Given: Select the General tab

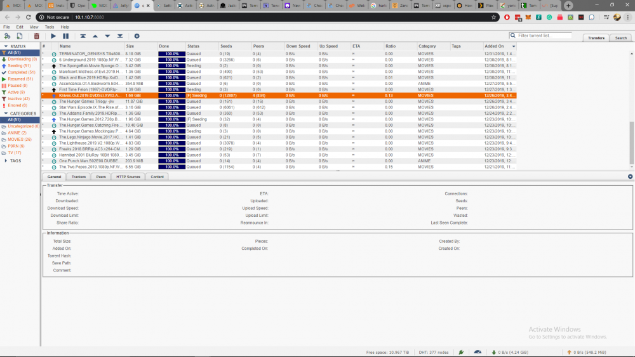Looking at the screenshot, I should (x=54, y=177).
